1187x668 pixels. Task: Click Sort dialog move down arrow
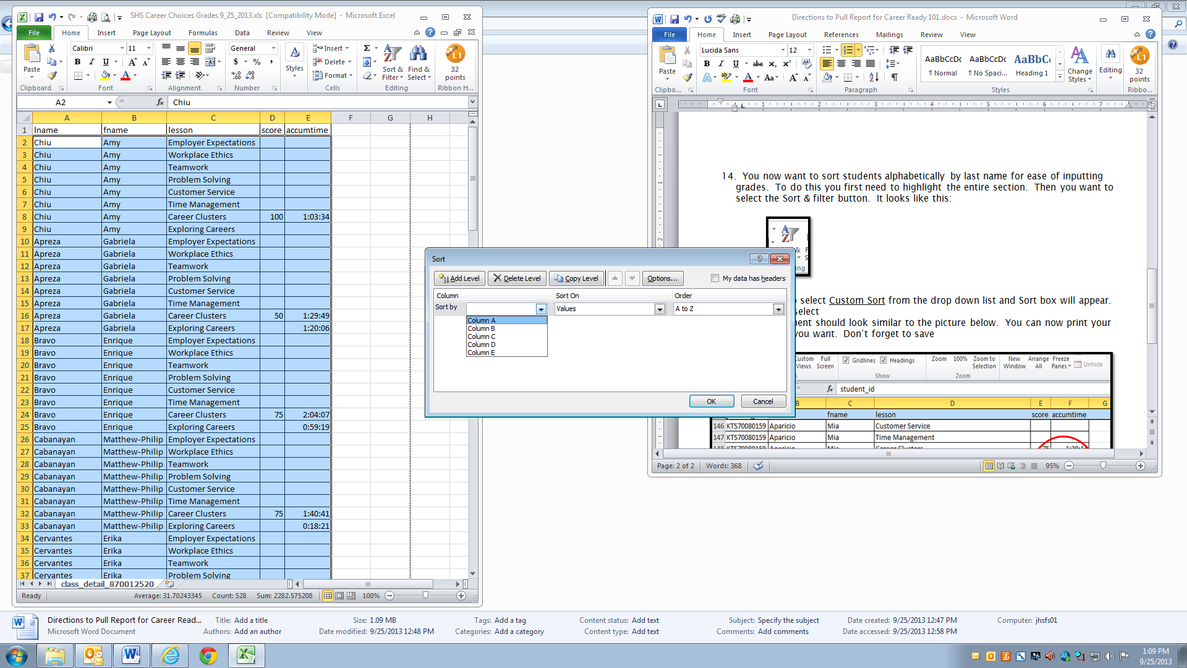pos(632,278)
